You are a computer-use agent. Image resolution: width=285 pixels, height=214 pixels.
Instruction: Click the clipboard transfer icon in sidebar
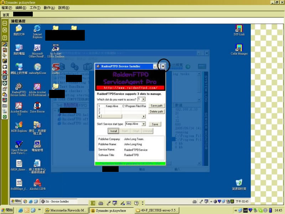[5, 95]
